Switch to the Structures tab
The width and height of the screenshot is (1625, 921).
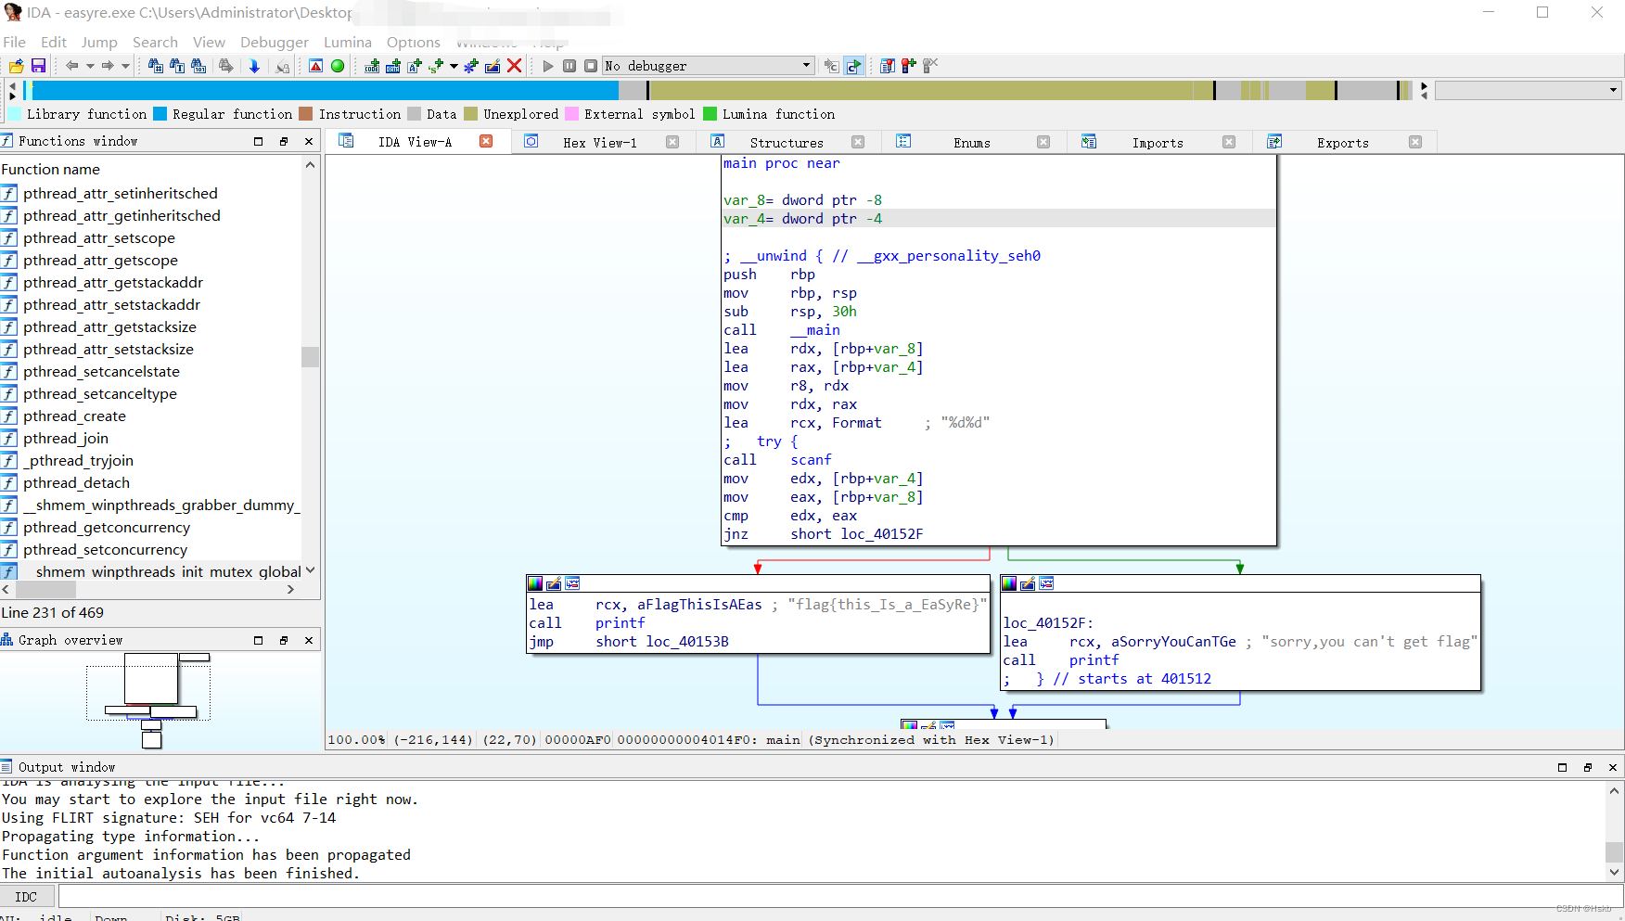[x=787, y=142]
